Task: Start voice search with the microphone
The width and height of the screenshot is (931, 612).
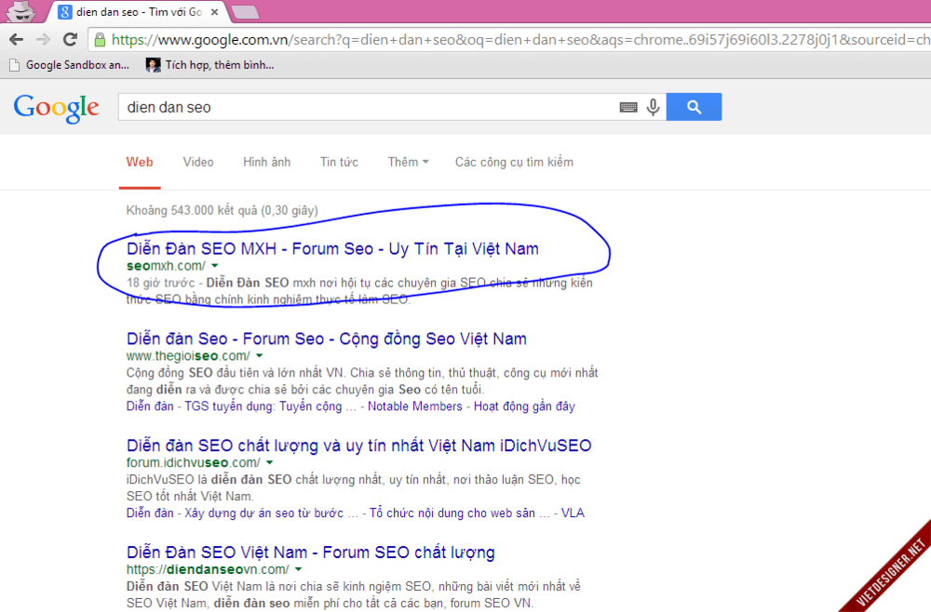Action: coord(654,107)
